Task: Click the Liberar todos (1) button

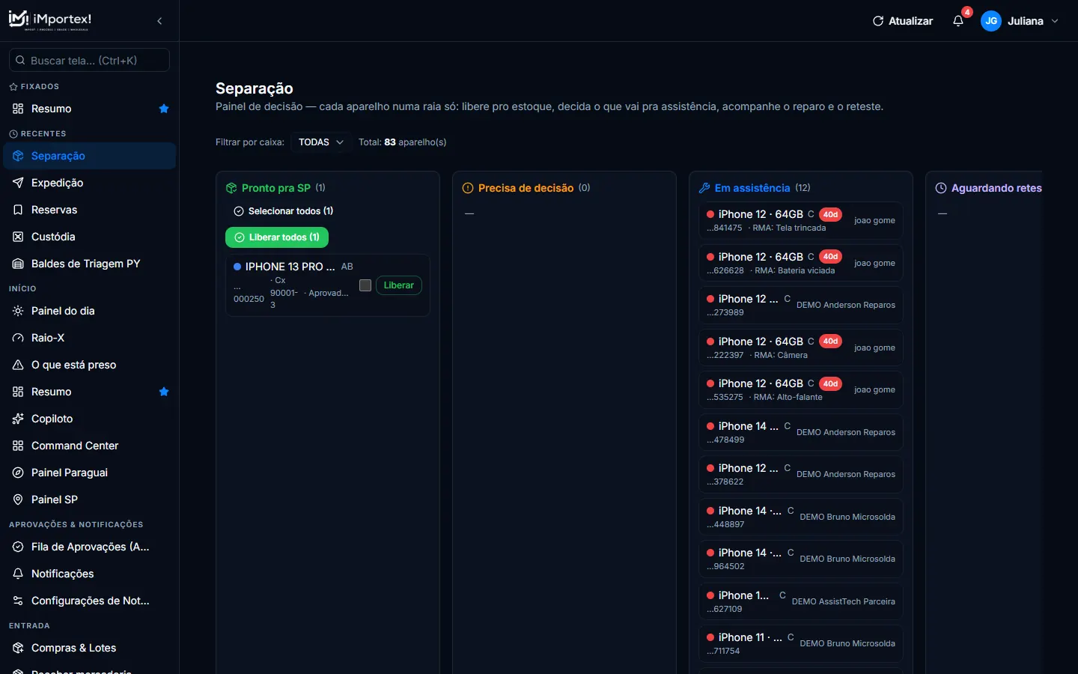Action: (x=277, y=237)
